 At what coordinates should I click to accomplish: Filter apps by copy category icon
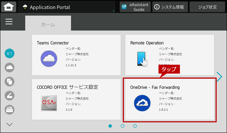coord(10,81)
